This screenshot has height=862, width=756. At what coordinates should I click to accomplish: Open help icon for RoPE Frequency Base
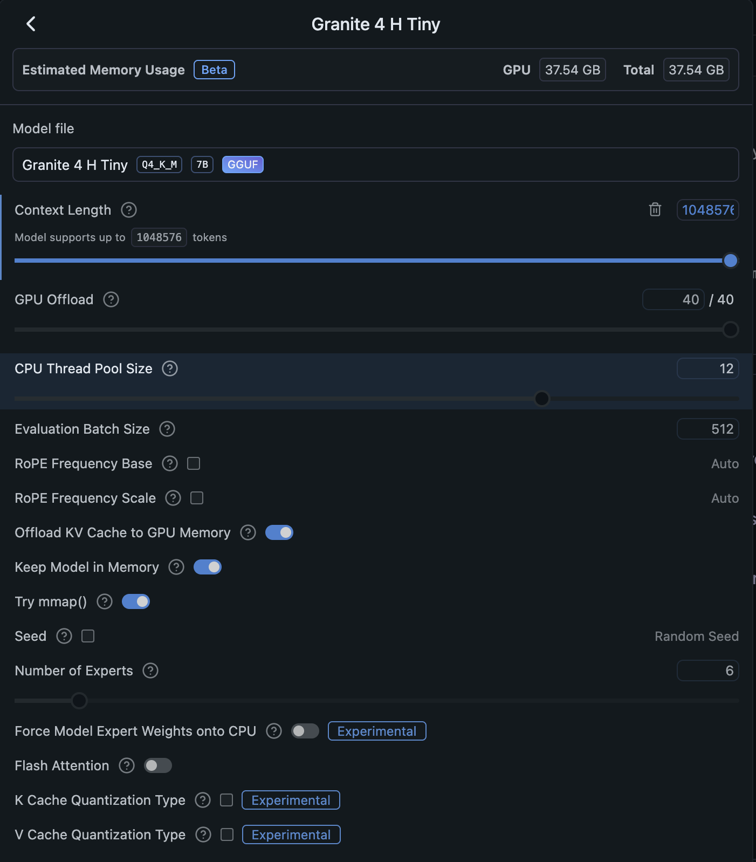tap(170, 463)
